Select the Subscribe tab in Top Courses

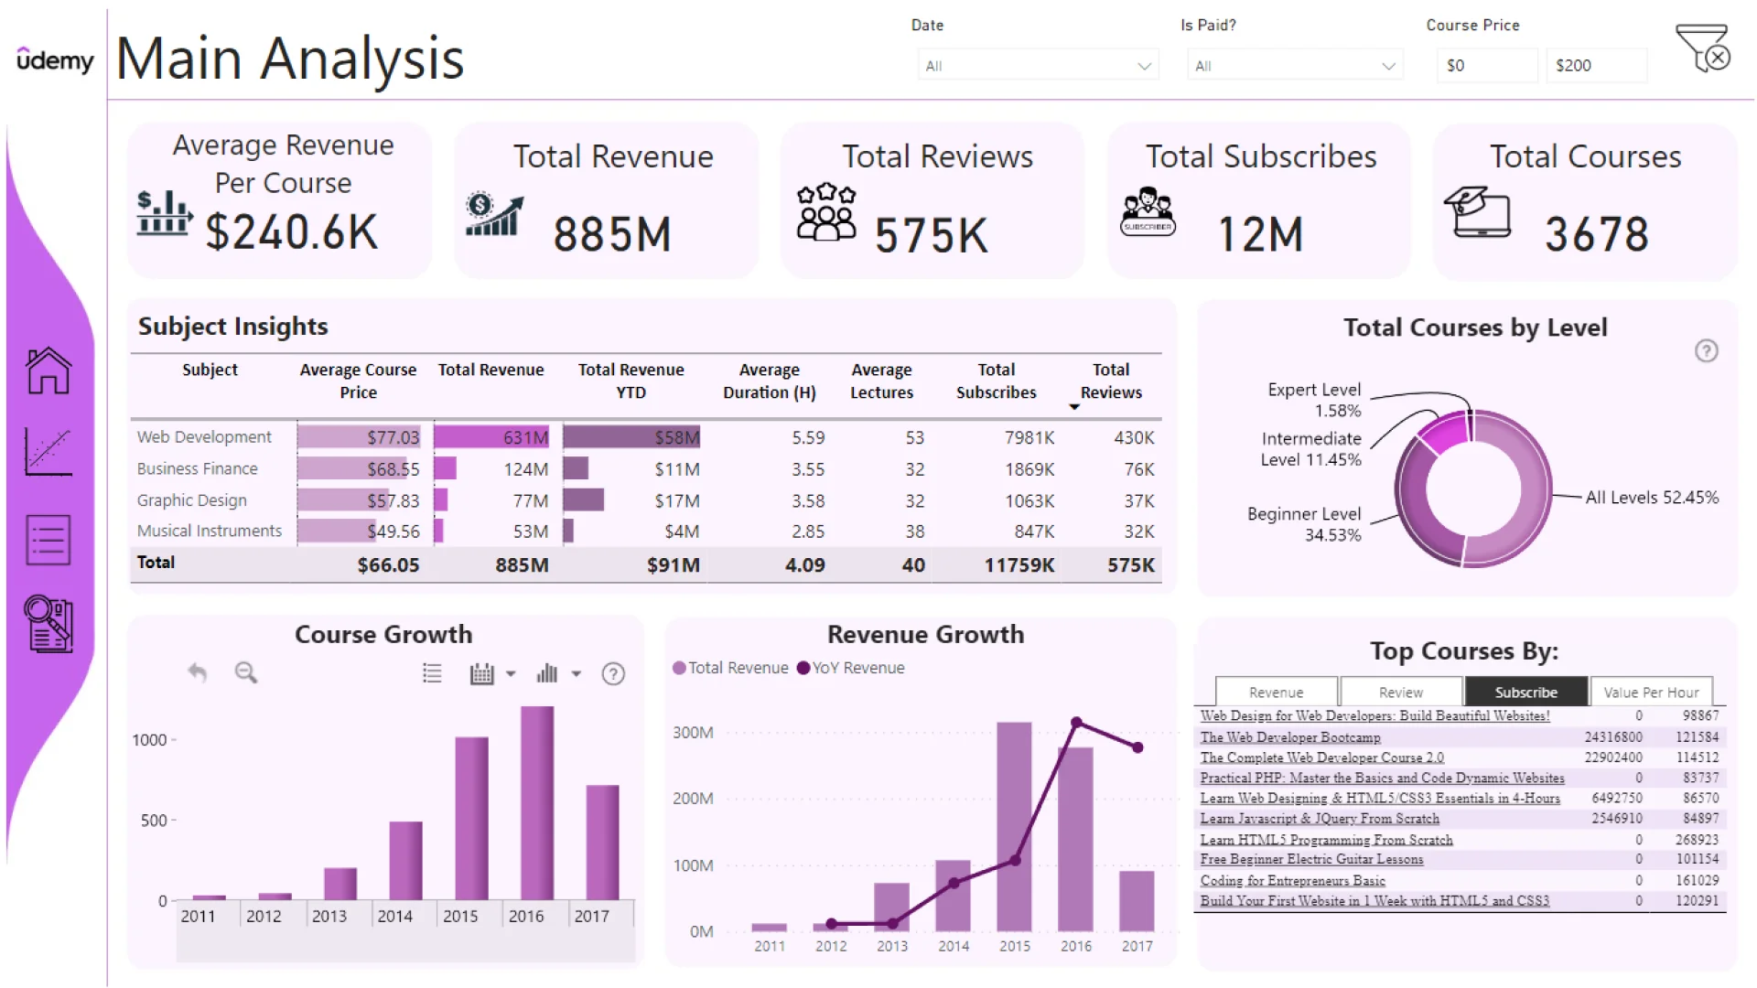[x=1525, y=693]
